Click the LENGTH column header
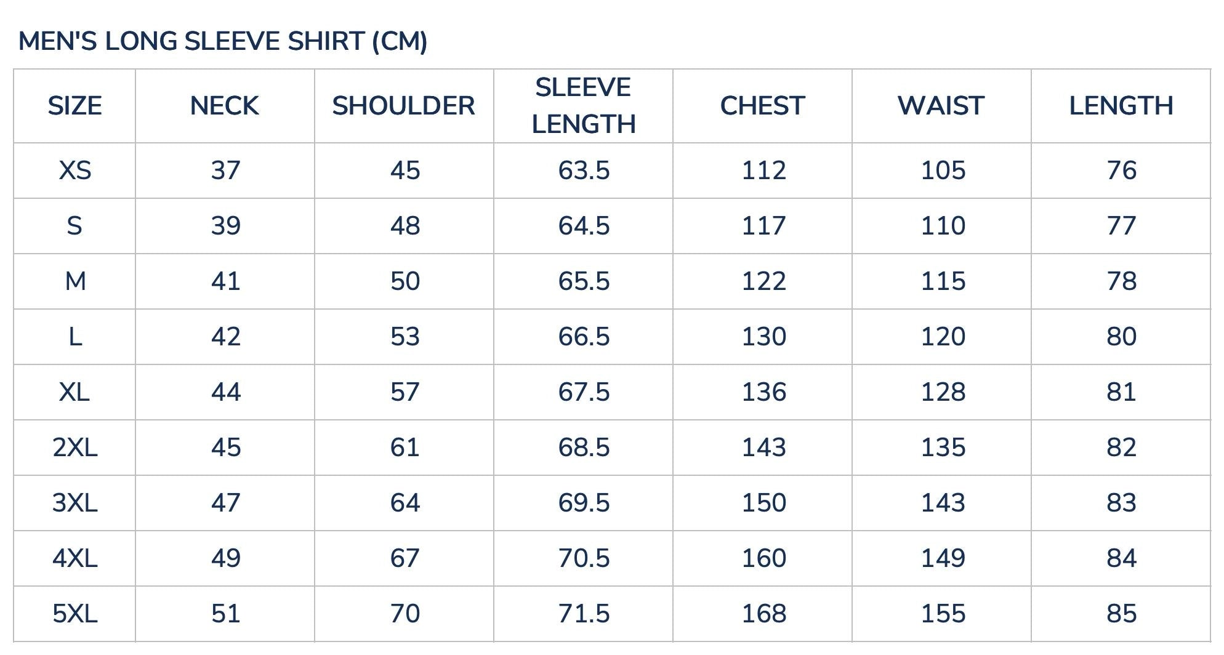1224x655 pixels. (x=1121, y=106)
